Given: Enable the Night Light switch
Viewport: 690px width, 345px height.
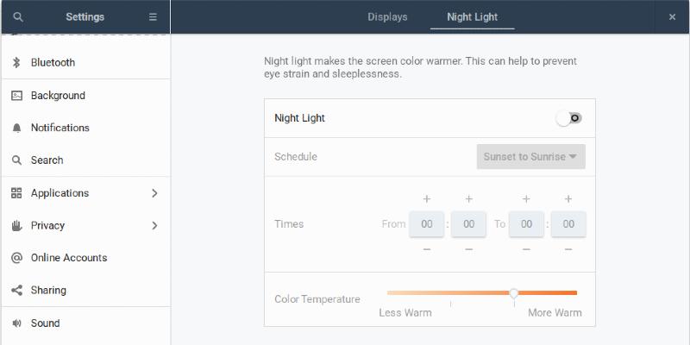Looking at the screenshot, I should (x=569, y=118).
